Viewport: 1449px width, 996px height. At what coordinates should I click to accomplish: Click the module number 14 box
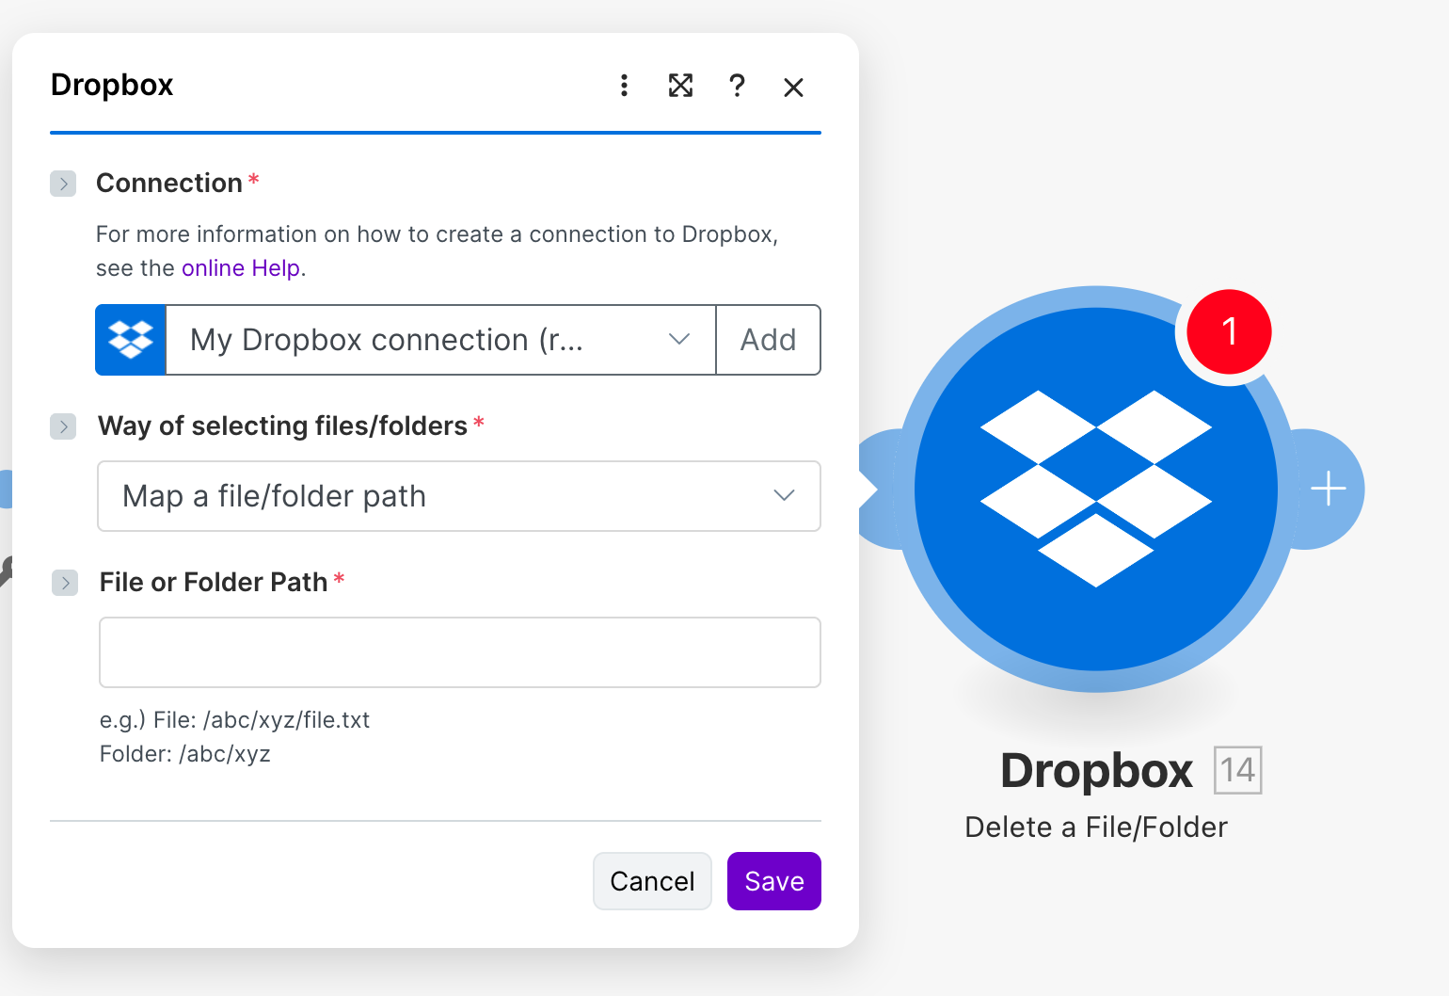pyautogui.click(x=1237, y=770)
